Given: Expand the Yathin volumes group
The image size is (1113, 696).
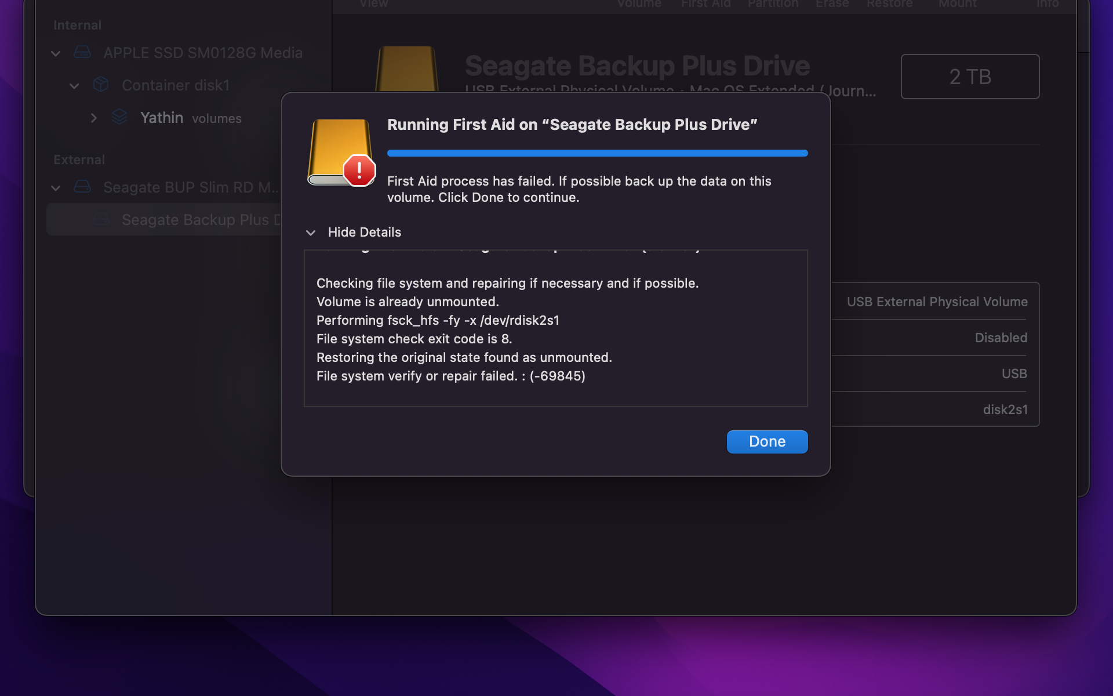Looking at the screenshot, I should (94, 118).
